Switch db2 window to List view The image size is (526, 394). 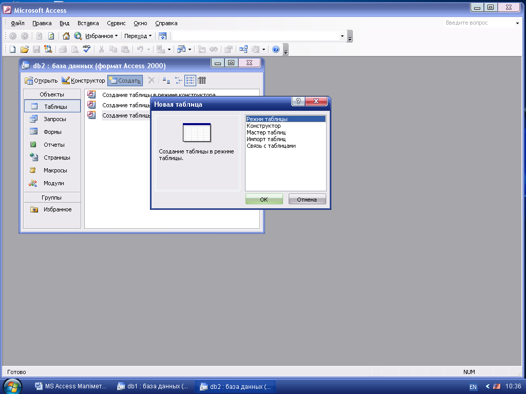tap(190, 81)
